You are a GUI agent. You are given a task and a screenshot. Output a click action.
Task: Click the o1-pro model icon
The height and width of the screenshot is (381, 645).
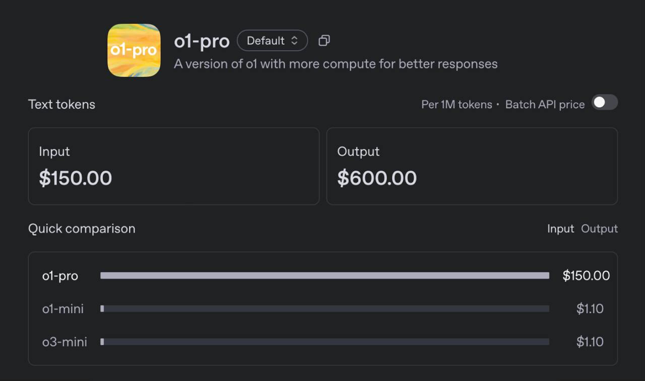(134, 50)
